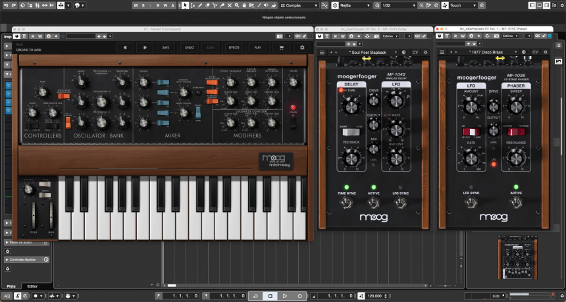
Task: Select the Split scissors tool
Action: (x=215, y=5)
